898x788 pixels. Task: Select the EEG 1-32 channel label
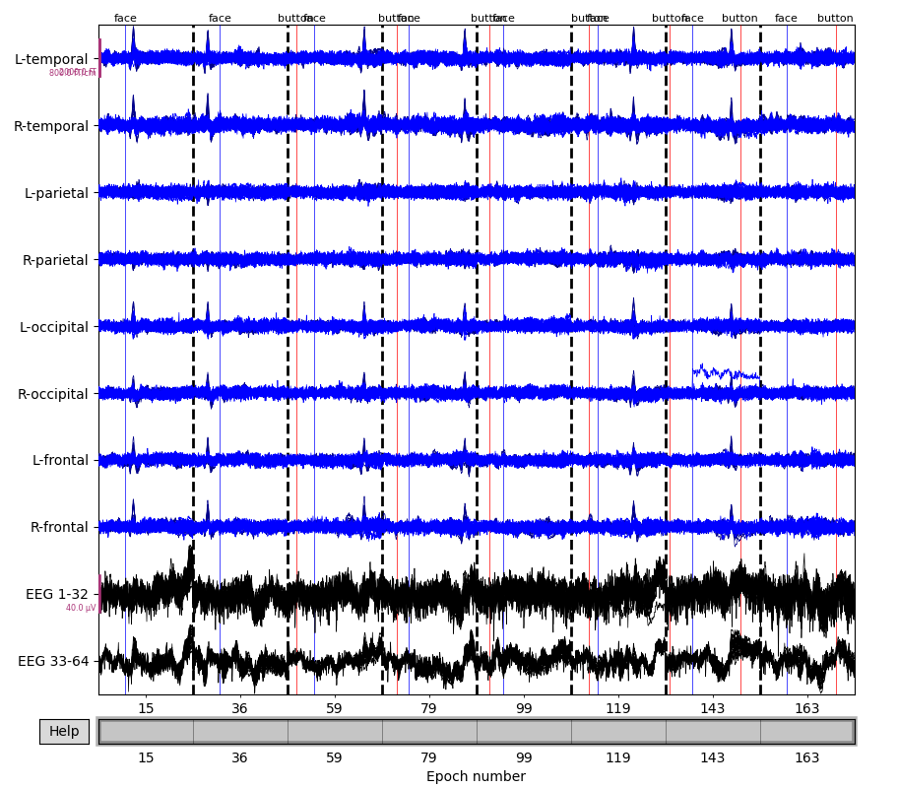coord(57,594)
